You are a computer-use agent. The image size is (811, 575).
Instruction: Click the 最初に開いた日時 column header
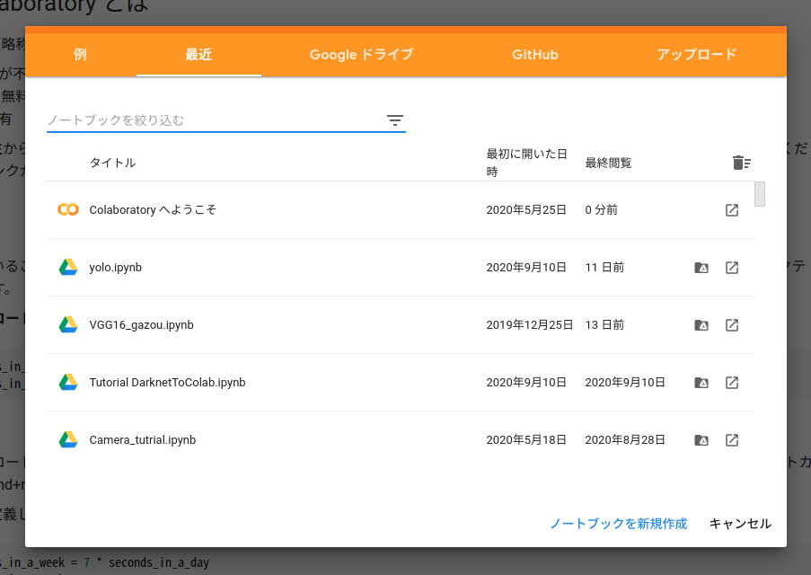point(526,163)
